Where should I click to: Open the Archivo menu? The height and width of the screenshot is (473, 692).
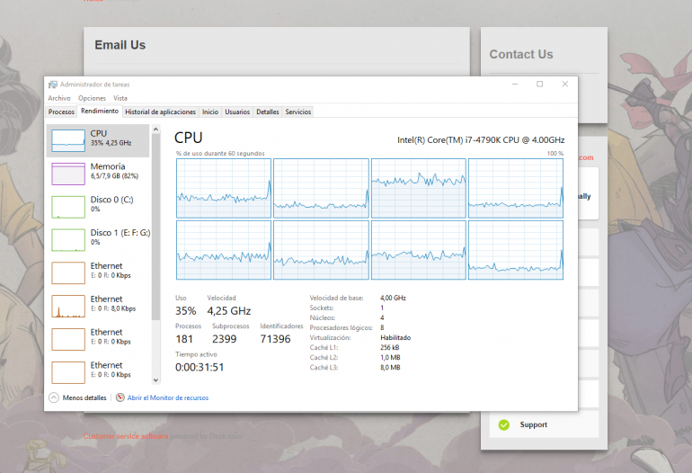pos(59,98)
